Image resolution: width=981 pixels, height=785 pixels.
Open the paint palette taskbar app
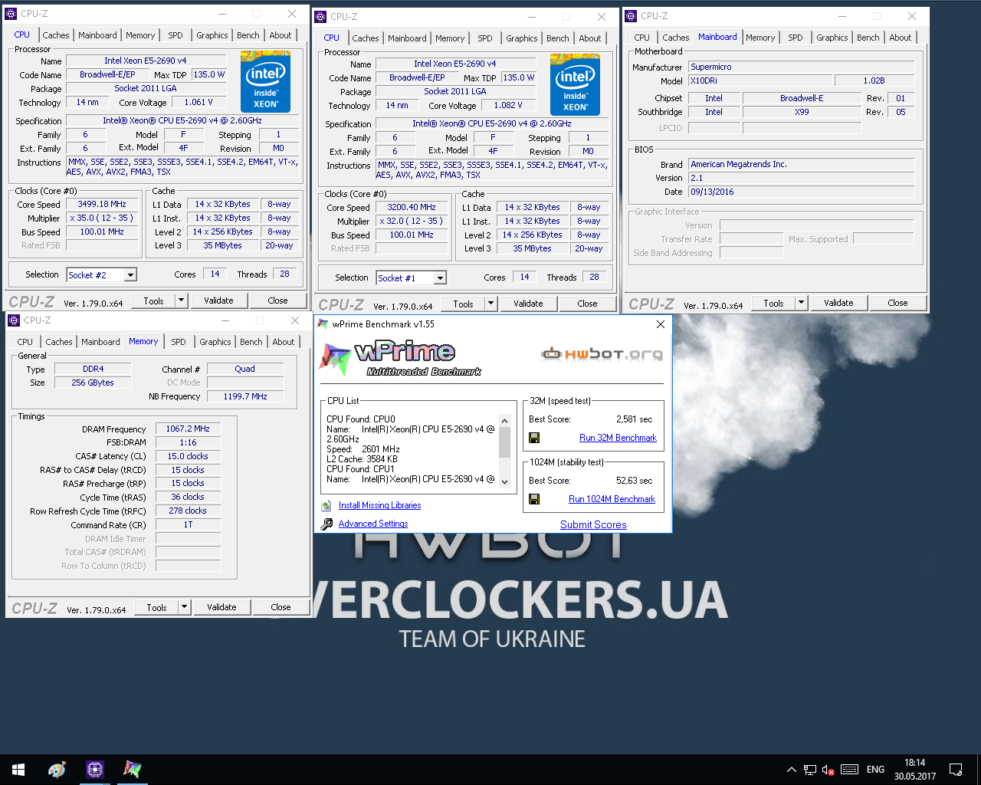[57, 770]
